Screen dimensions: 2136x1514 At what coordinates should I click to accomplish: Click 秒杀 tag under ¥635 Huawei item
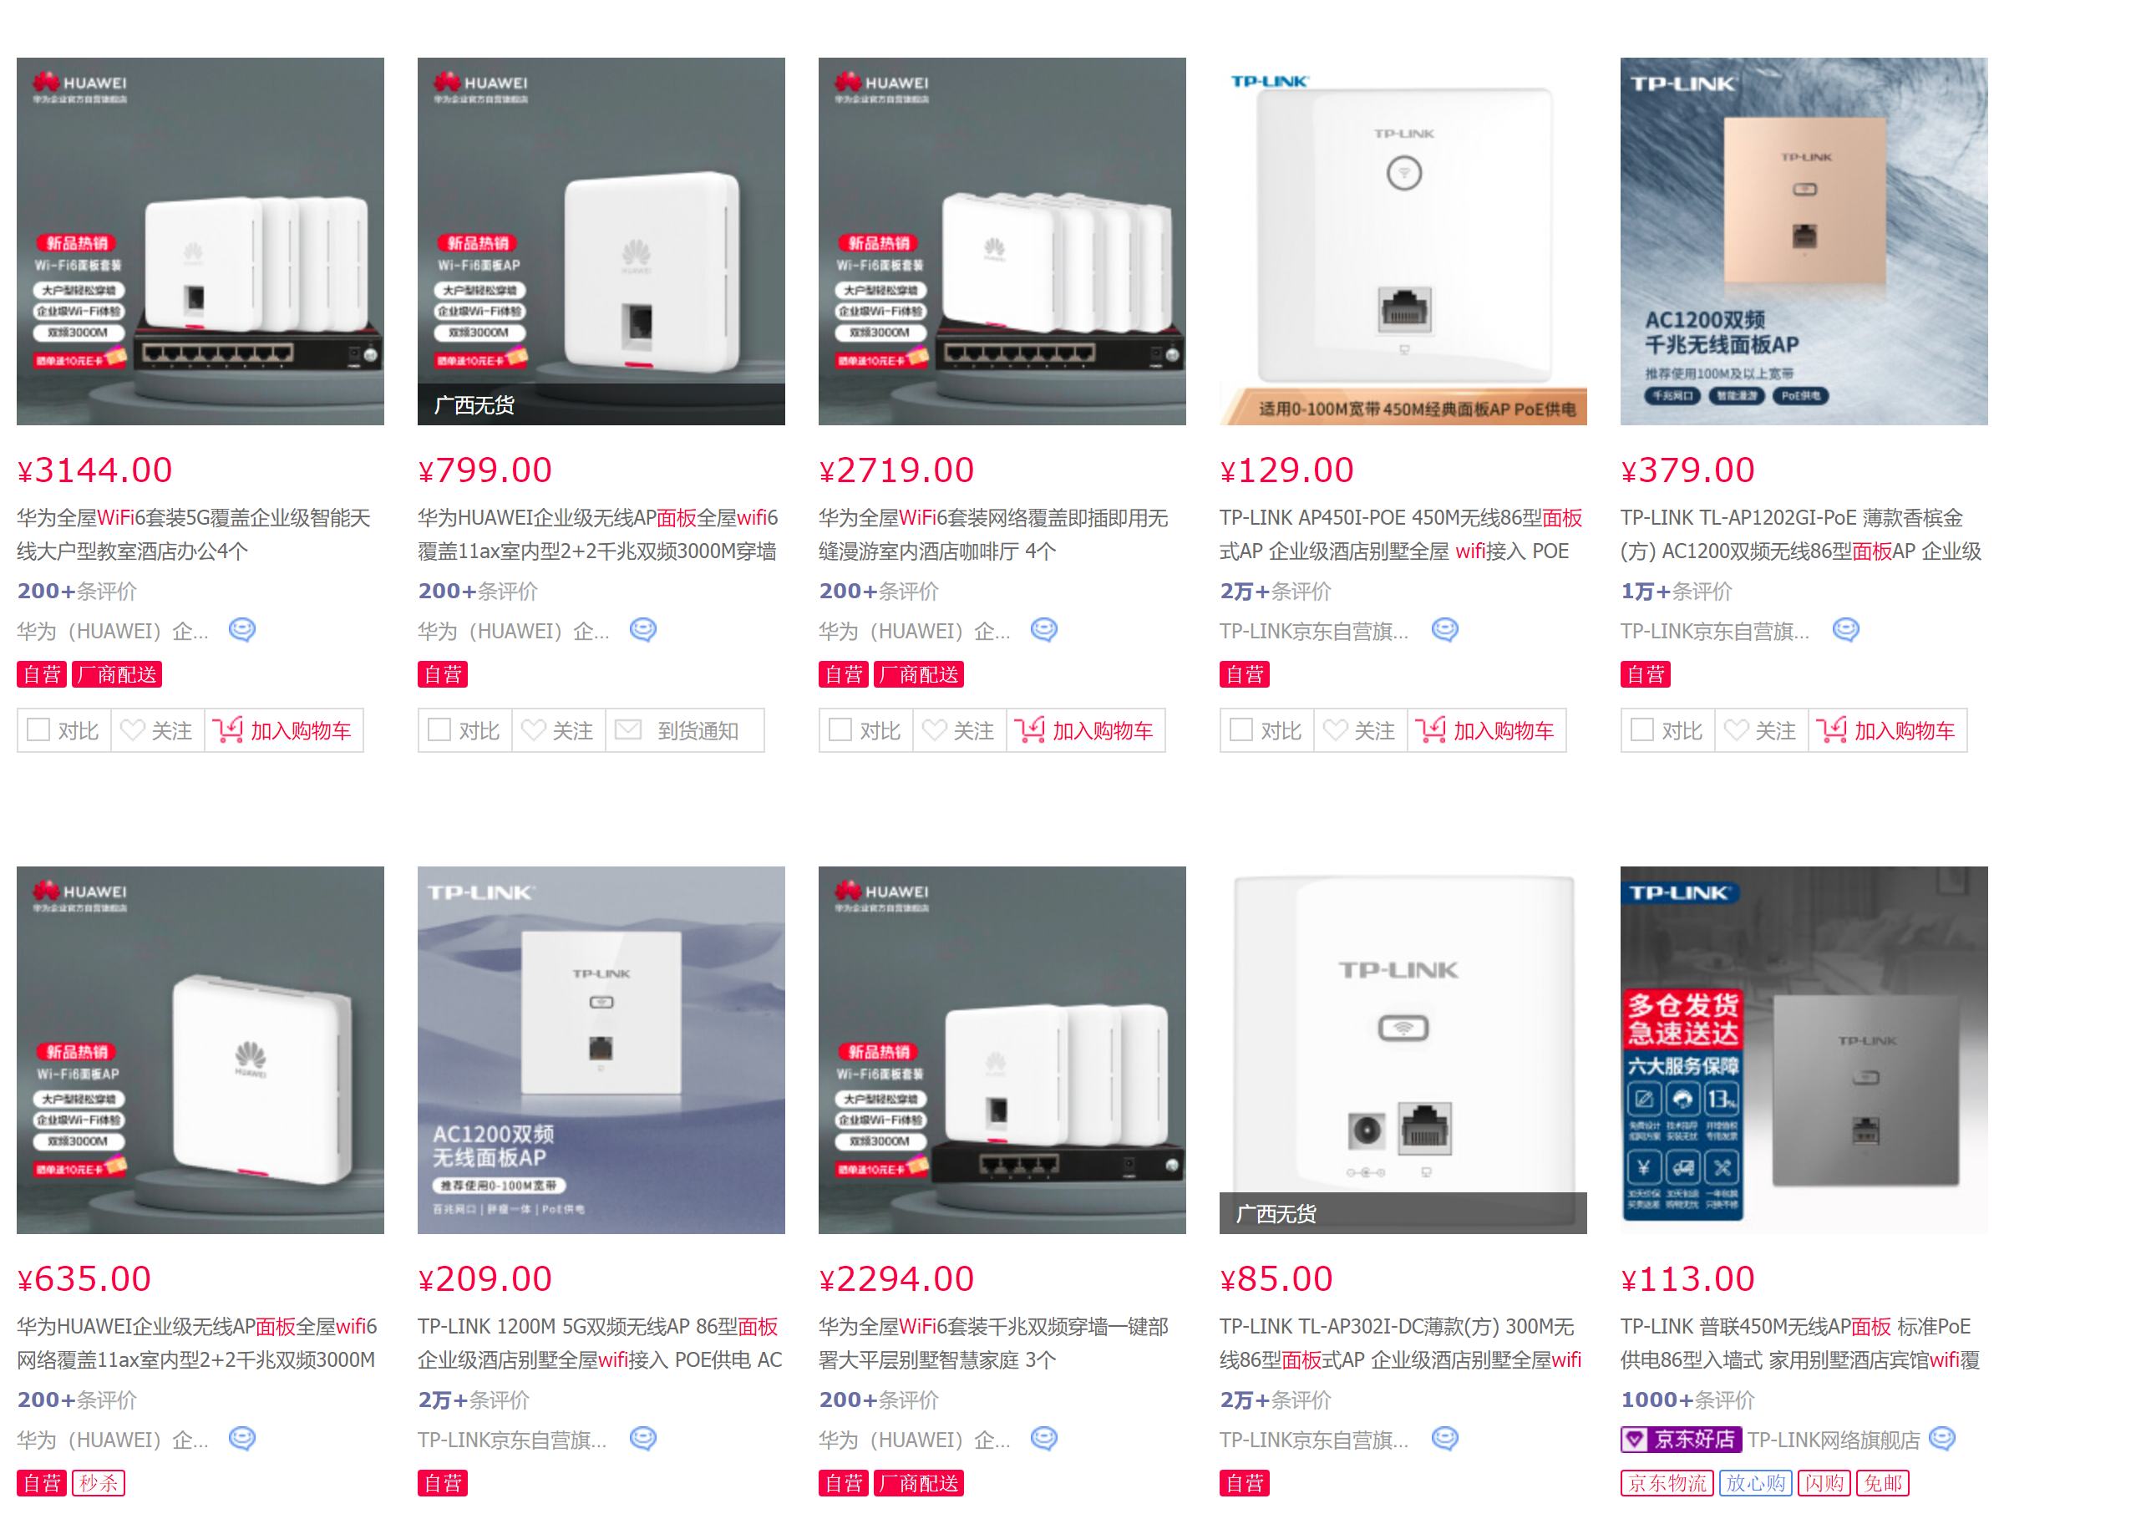point(98,1482)
